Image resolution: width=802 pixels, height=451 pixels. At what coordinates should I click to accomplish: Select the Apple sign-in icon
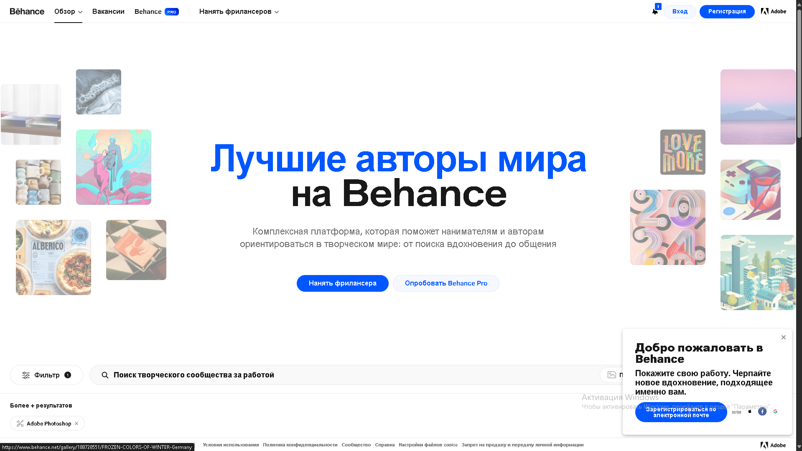(x=750, y=412)
